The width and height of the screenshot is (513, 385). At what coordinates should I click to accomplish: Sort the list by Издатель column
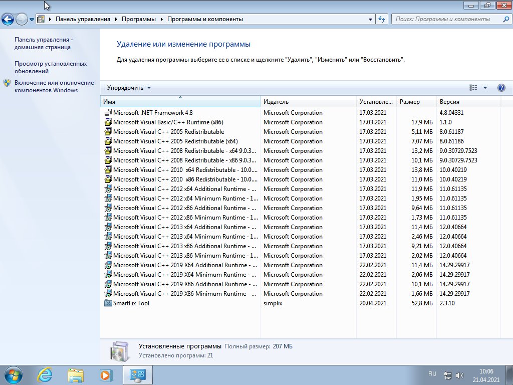[x=308, y=102]
